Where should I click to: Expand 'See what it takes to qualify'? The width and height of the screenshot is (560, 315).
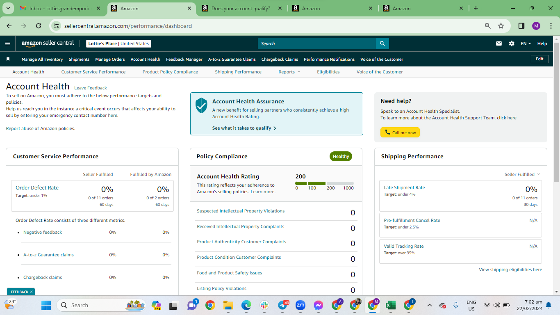244,128
